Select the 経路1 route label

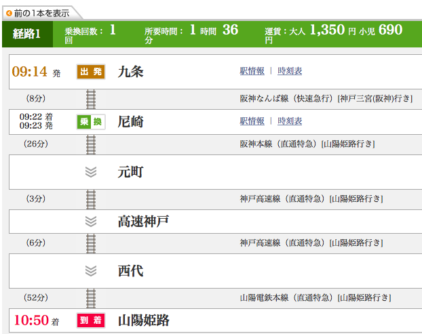pos(26,34)
